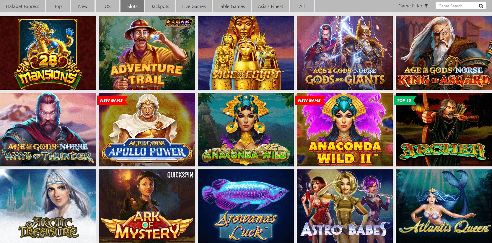The width and height of the screenshot is (492, 243).
Task: Launch Anaconda Wild II game
Action: [x=345, y=130]
